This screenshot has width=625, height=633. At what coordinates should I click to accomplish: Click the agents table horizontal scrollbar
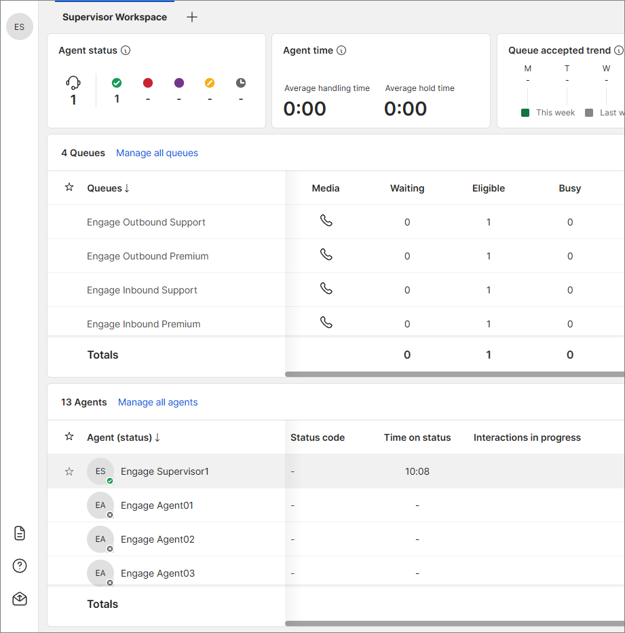(455, 623)
